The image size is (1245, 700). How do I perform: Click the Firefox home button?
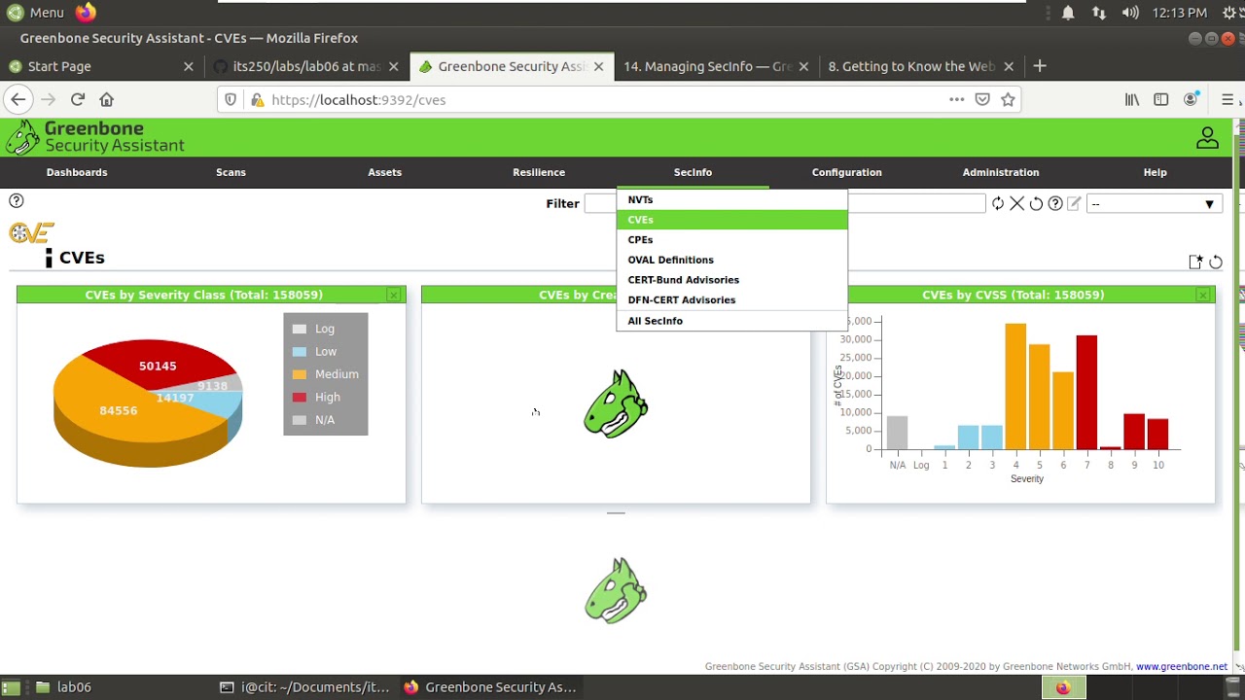(x=107, y=99)
